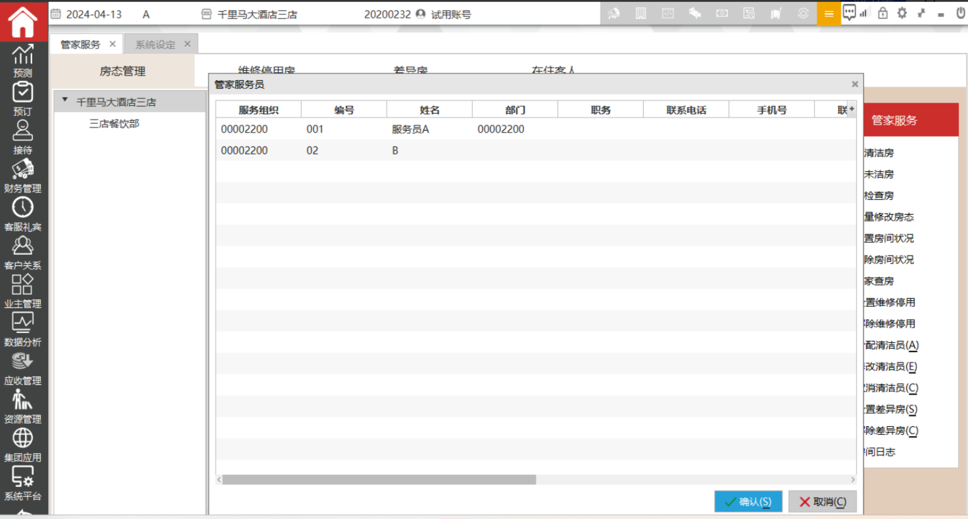The width and height of the screenshot is (968, 519).
Task: Open the chat message bubble icon
Action: pos(850,12)
